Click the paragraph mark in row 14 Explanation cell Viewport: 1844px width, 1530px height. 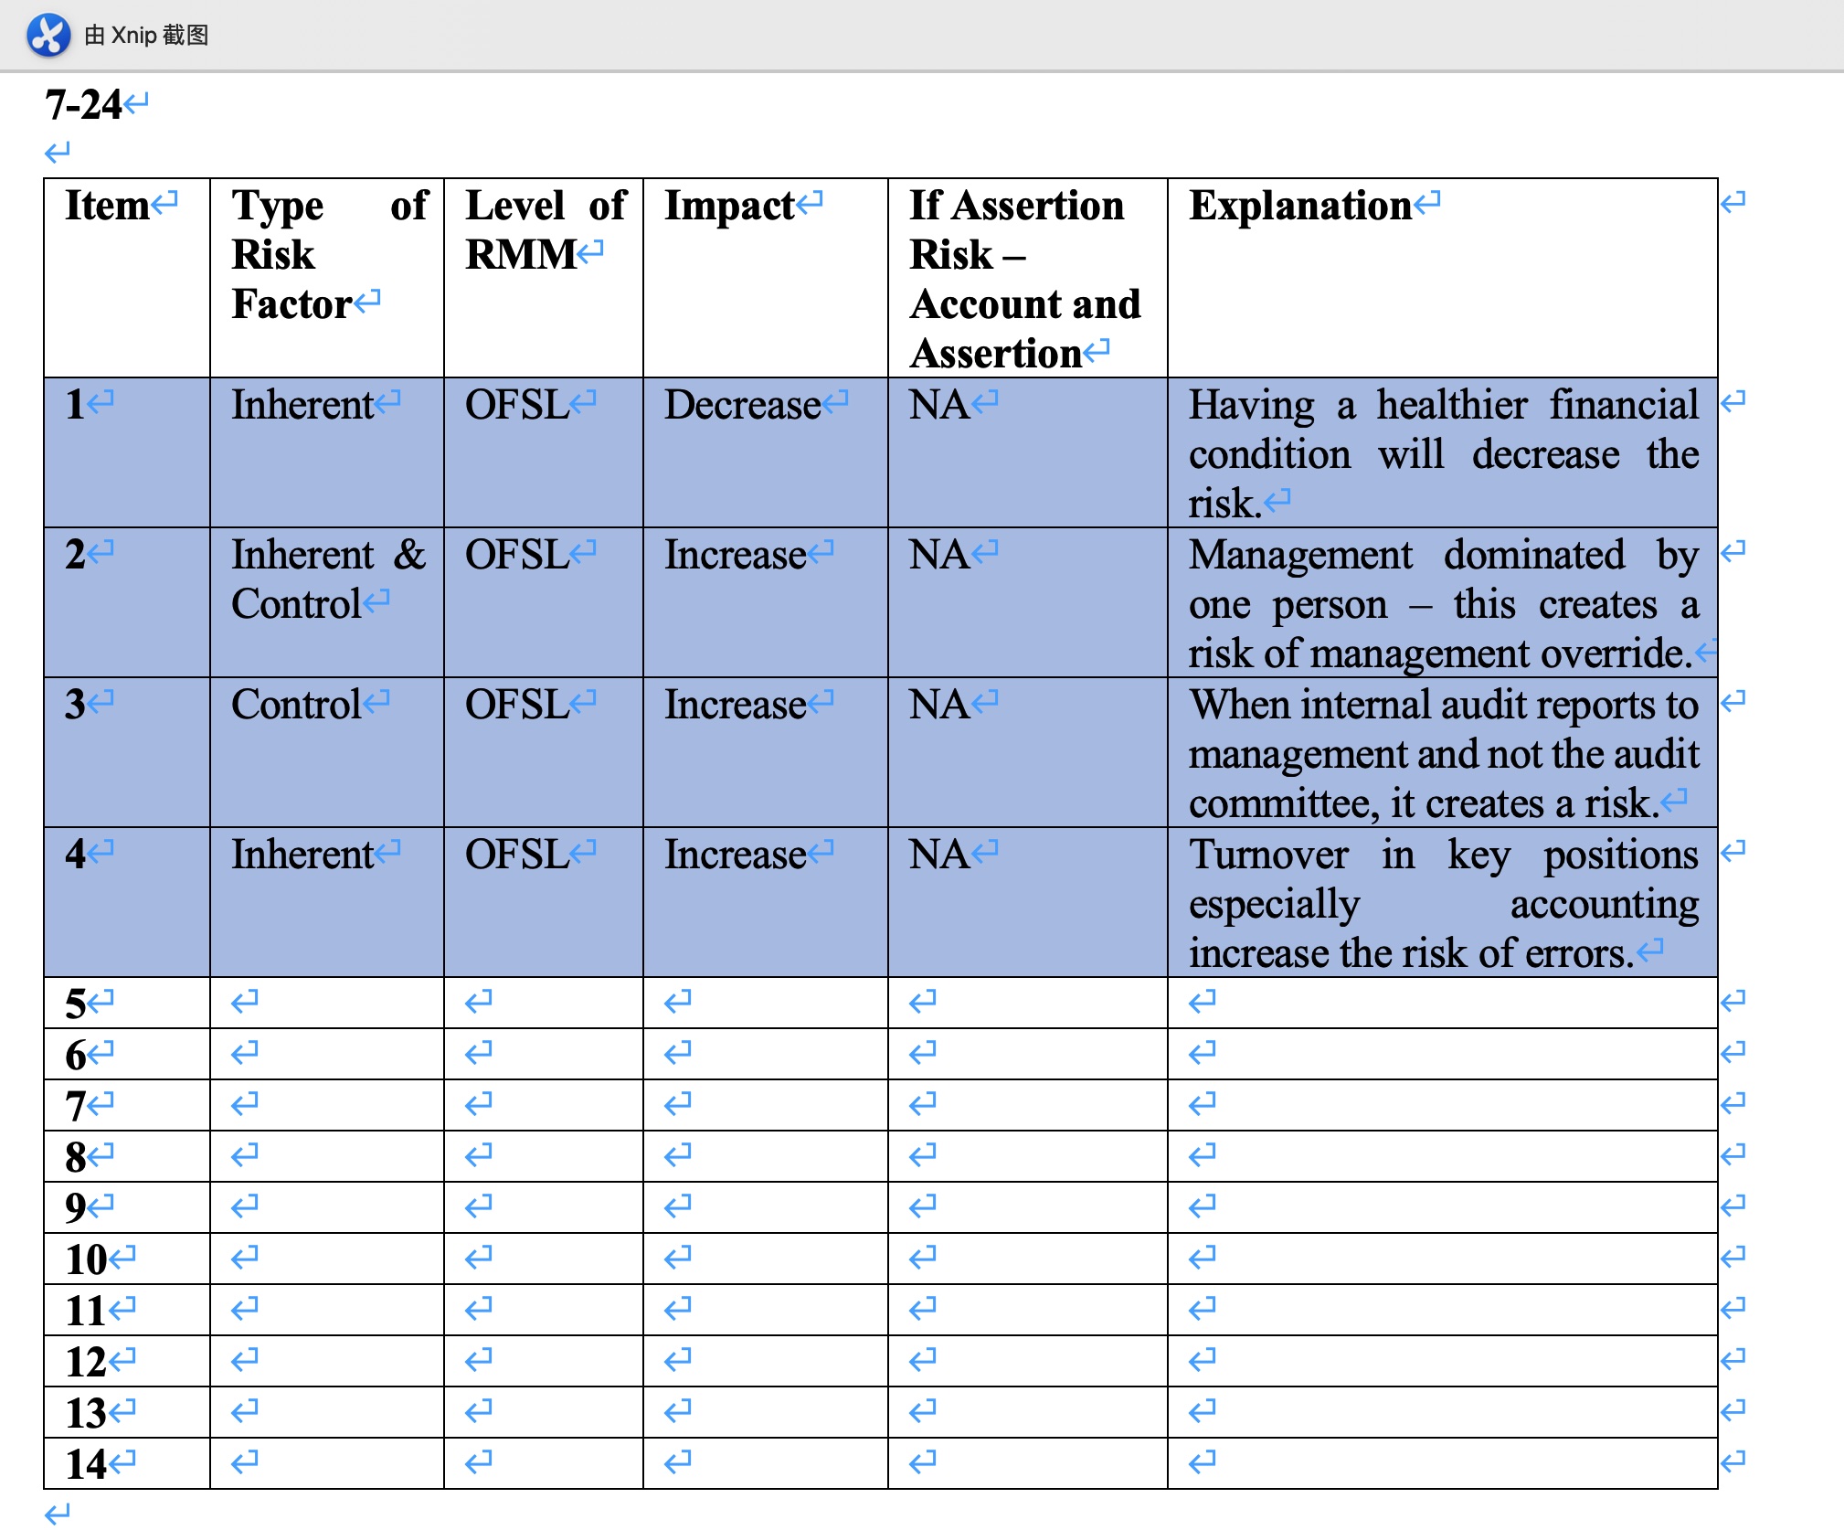coord(1202,1462)
